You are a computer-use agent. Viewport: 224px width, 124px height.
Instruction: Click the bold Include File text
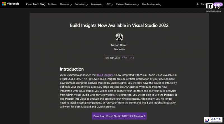click(x=171, y=95)
